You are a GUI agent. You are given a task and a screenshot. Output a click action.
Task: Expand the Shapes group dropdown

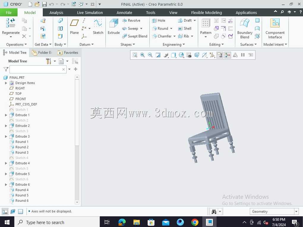(x=127, y=45)
